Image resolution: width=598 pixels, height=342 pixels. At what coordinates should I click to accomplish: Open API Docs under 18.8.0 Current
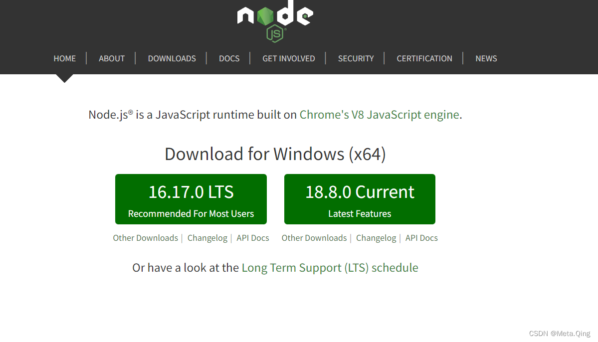point(421,238)
